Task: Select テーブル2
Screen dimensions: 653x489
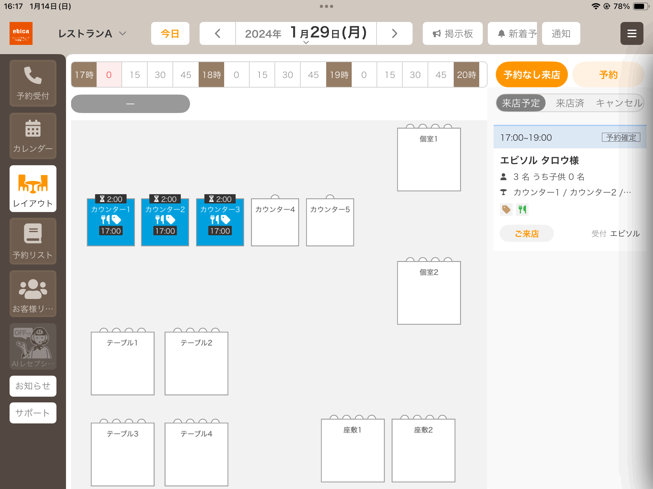Action: (196, 363)
